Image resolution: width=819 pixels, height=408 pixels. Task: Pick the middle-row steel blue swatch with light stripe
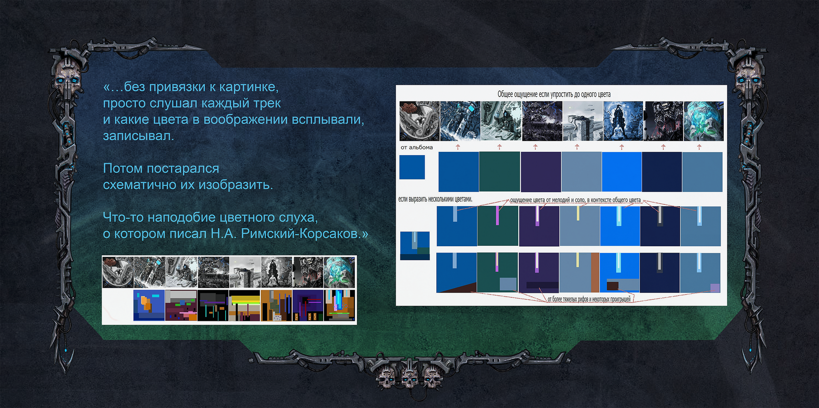point(701,226)
